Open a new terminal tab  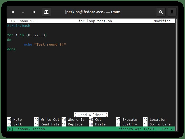[x=46, y=12]
